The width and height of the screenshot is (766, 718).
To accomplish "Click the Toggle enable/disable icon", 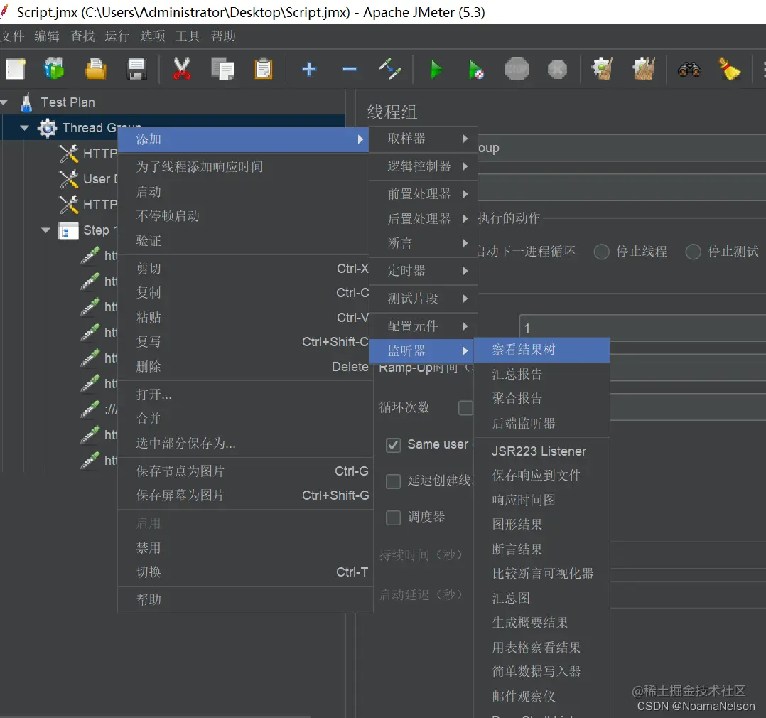I will (x=390, y=69).
